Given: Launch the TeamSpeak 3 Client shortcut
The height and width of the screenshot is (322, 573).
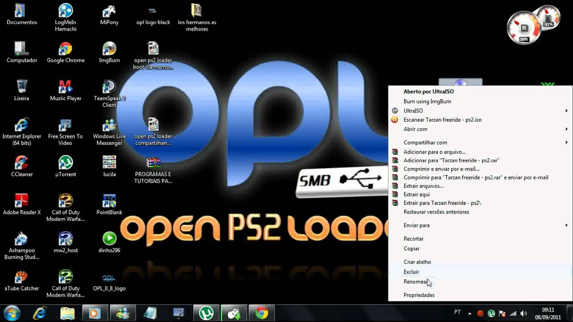Looking at the screenshot, I should 109,94.
